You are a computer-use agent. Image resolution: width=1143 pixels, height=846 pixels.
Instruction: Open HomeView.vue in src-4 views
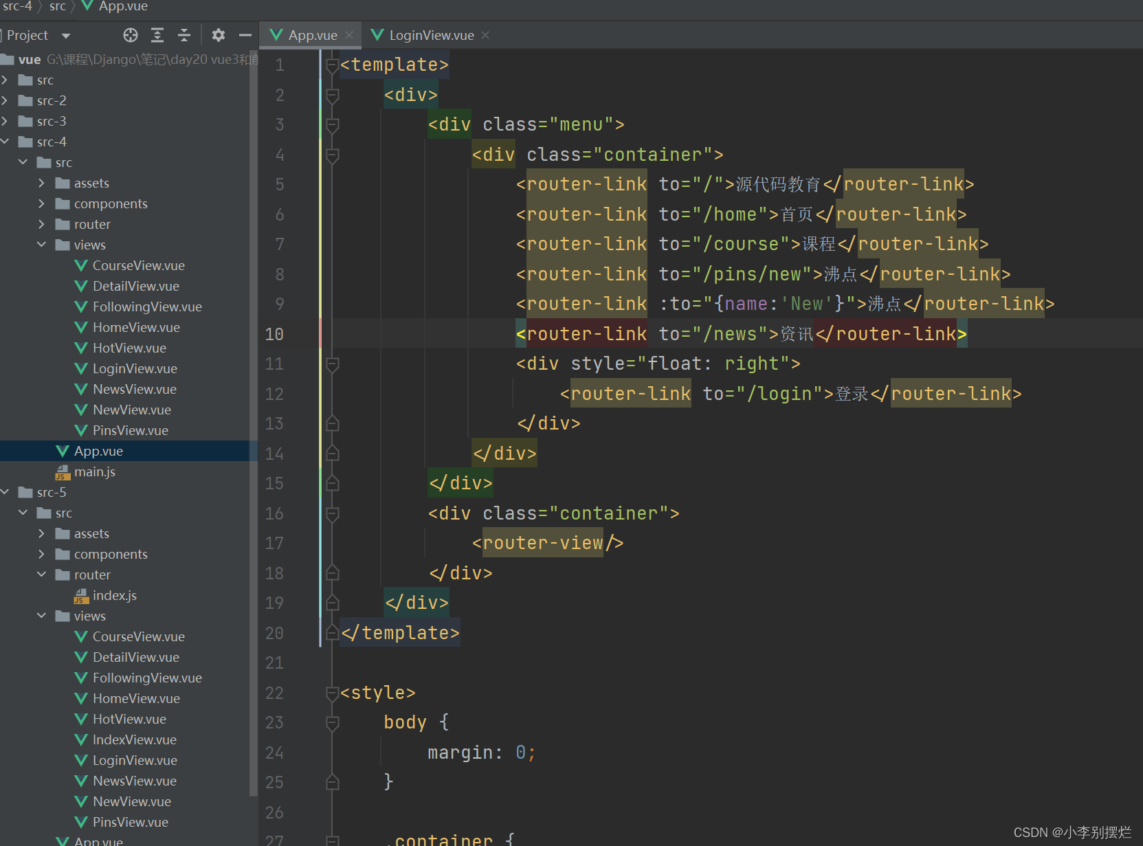click(136, 328)
